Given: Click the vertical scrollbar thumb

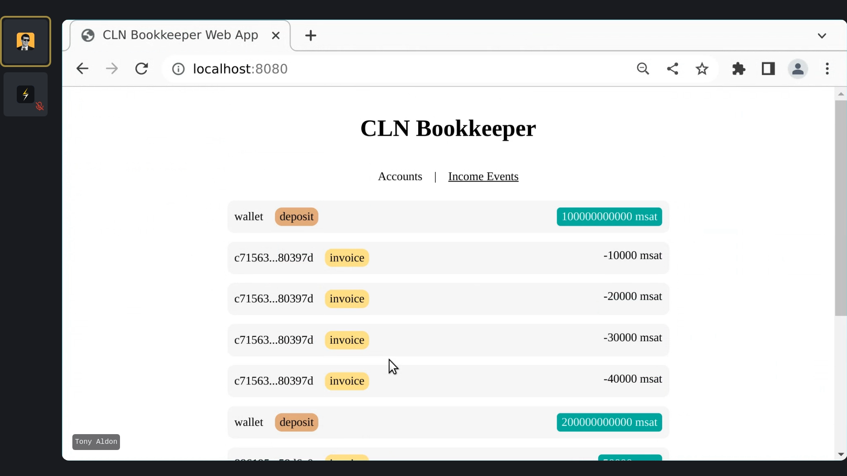Looking at the screenshot, I should [840, 207].
